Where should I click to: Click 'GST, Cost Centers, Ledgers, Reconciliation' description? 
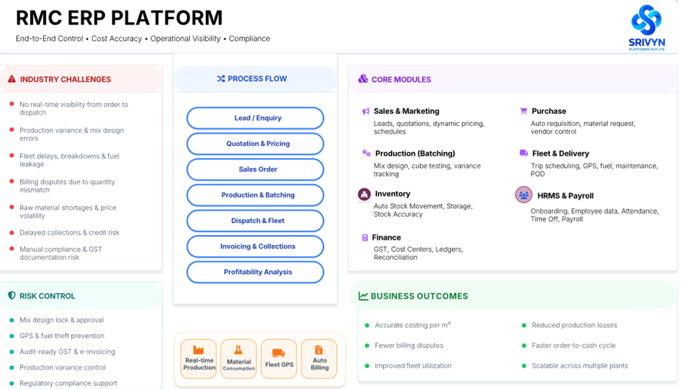(x=418, y=253)
